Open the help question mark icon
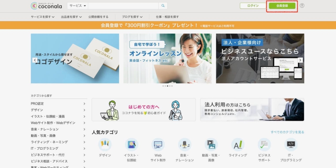Viewport: 336px width, 168px height. click(x=302, y=6)
